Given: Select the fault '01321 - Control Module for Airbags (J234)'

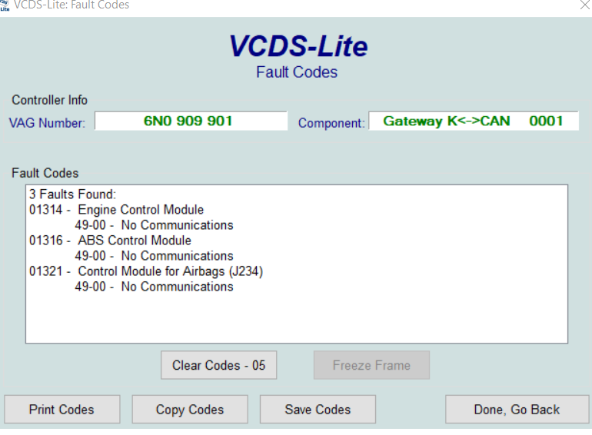Looking at the screenshot, I should pyautogui.click(x=146, y=271).
